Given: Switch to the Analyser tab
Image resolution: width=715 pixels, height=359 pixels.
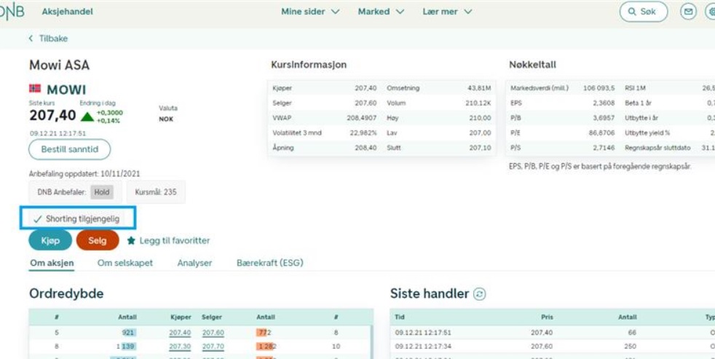Looking at the screenshot, I should (x=194, y=263).
